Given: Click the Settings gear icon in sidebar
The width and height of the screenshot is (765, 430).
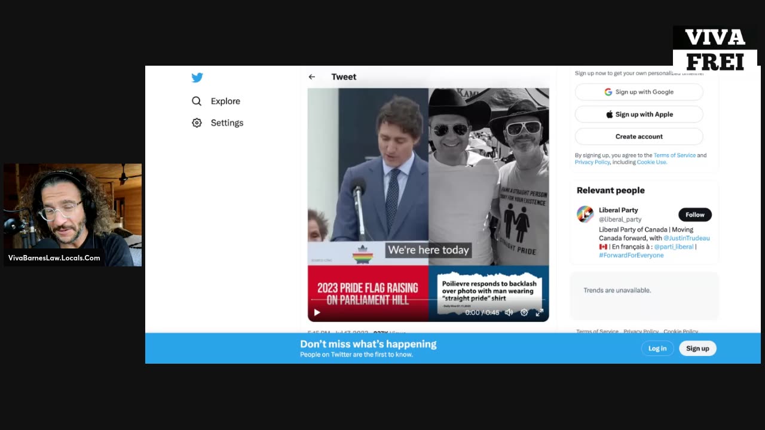Looking at the screenshot, I should [197, 122].
